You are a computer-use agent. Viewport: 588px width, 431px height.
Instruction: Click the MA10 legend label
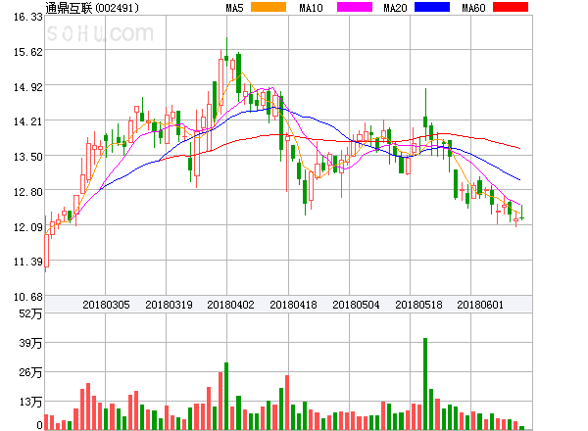311,8
